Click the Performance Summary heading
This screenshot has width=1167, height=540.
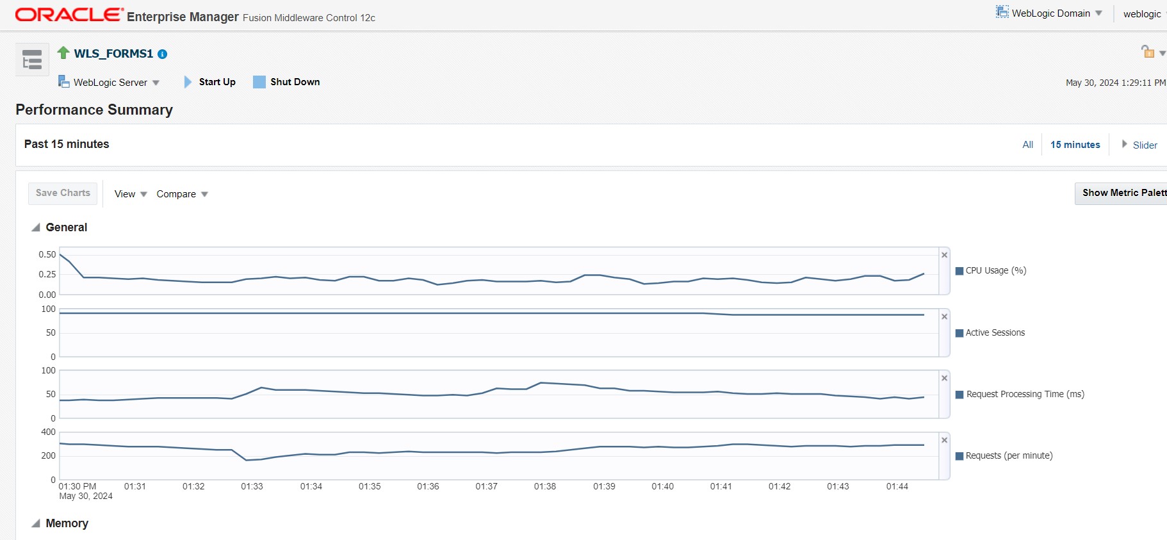pyautogui.click(x=94, y=110)
